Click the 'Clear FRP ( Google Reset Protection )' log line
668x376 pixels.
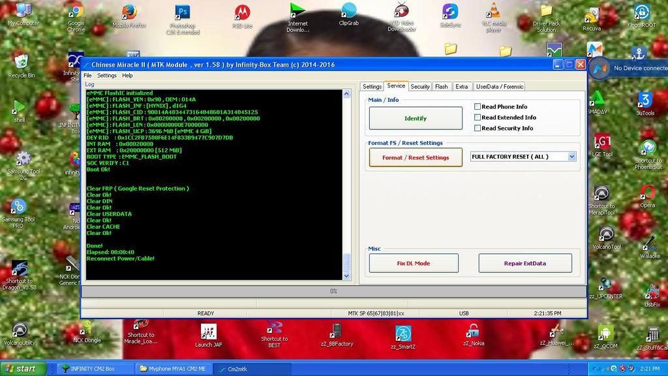[138, 189]
